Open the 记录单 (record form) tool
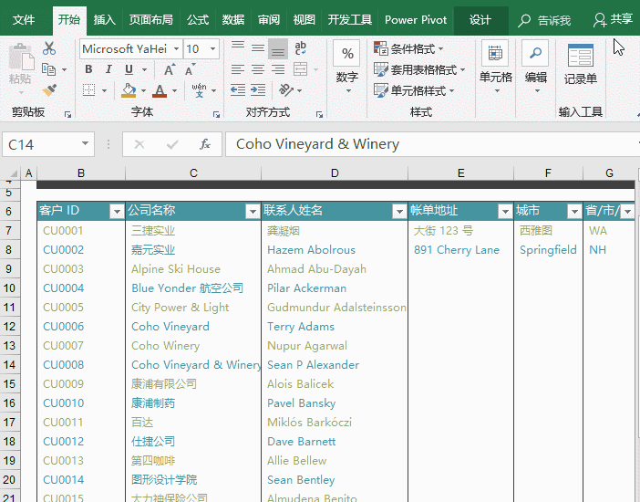 coord(580,63)
